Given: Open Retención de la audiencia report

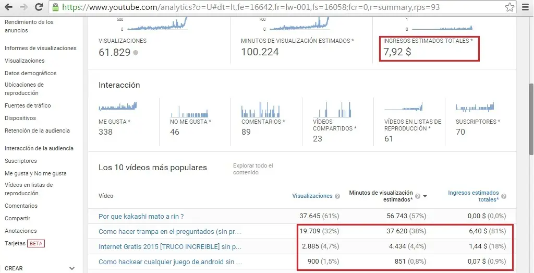Looking at the screenshot, I should pos(37,130).
